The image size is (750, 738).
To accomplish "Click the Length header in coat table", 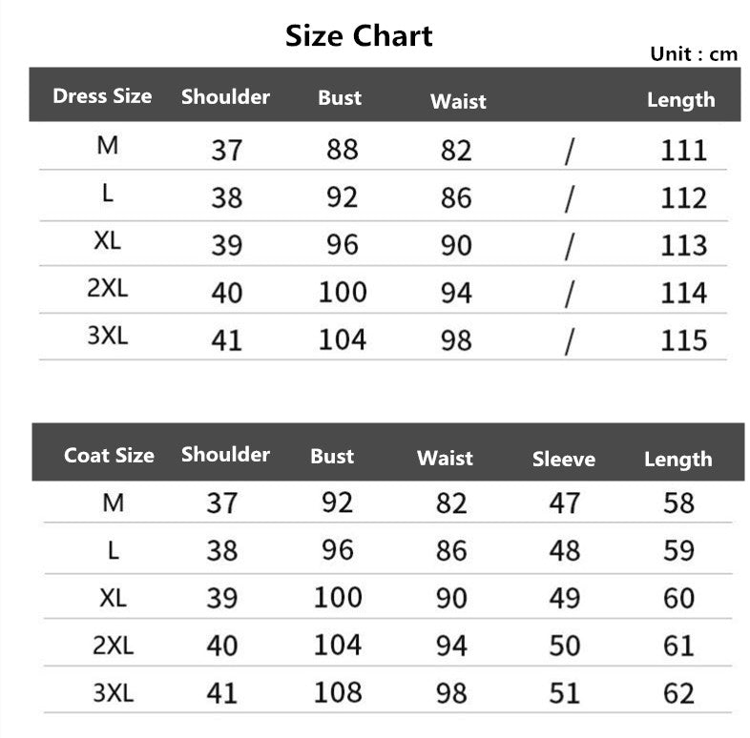I will pyautogui.click(x=677, y=460).
